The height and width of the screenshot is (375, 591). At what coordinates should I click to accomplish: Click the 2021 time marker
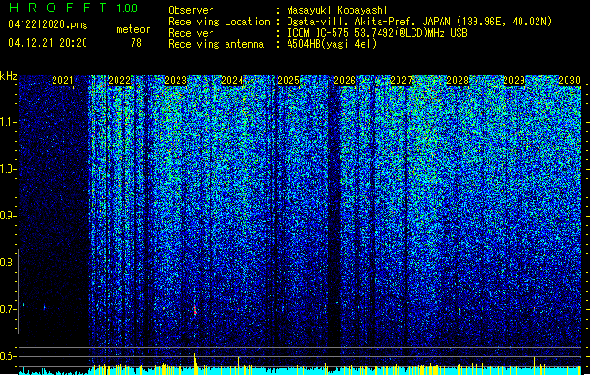point(63,81)
